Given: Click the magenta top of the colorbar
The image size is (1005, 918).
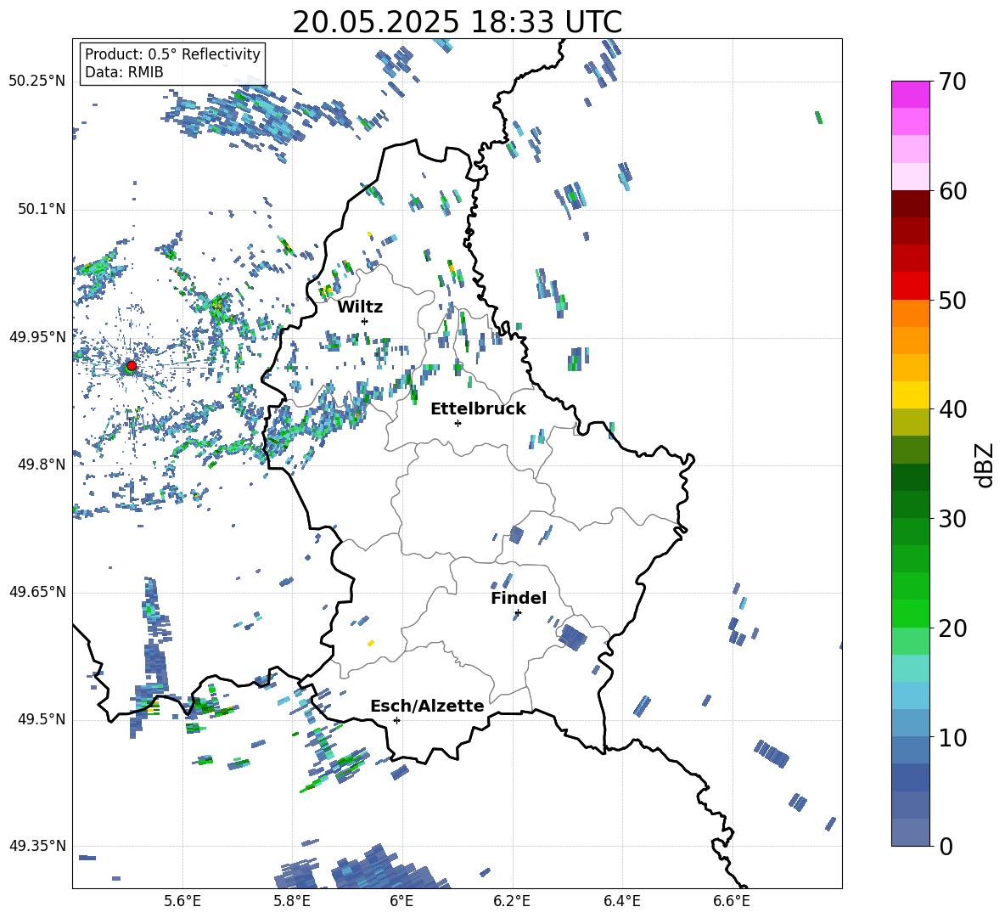Looking at the screenshot, I should (x=910, y=94).
